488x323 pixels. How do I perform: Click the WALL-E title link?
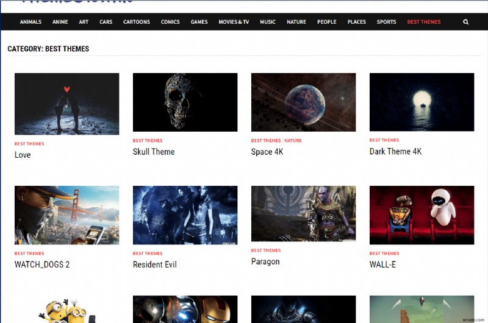pyautogui.click(x=382, y=264)
